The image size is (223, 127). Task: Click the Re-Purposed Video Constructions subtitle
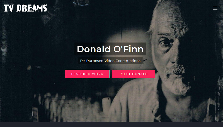(x=110, y=61)
